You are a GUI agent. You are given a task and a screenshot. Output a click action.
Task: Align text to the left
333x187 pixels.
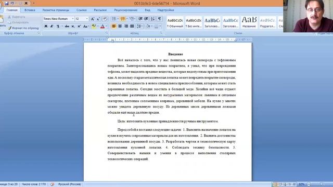pyautogui.click(x=114, y=26)
